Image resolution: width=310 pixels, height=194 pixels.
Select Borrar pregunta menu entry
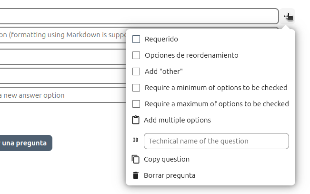(x=170, y=175)
